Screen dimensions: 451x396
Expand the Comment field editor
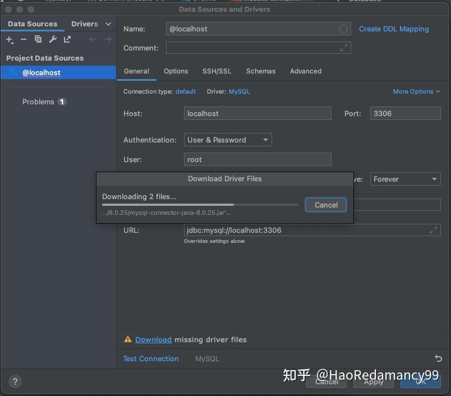[343, 48]
